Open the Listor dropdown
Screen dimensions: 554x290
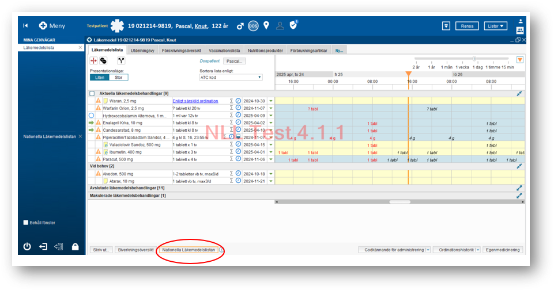click(x=495, y=26)
